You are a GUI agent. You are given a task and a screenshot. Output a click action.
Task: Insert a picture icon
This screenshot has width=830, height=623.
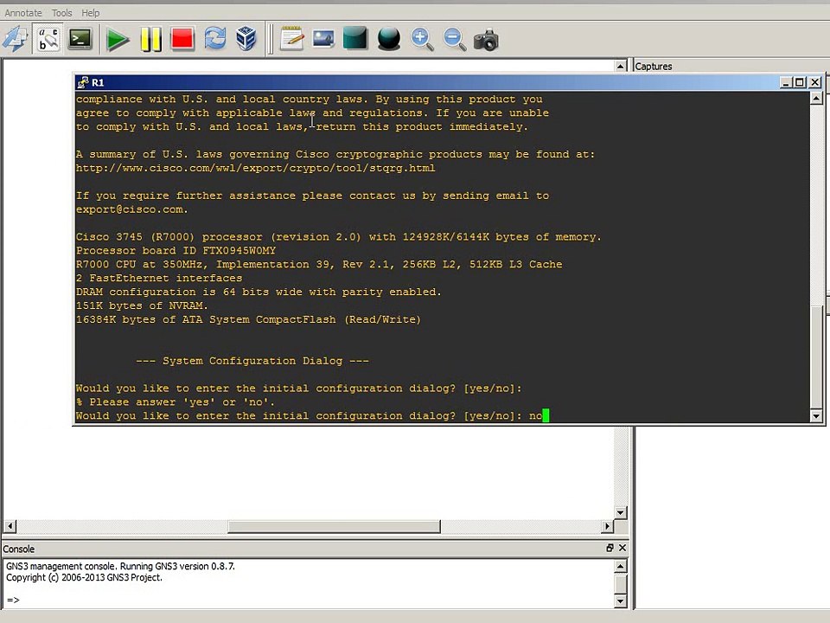coord(323,39)
